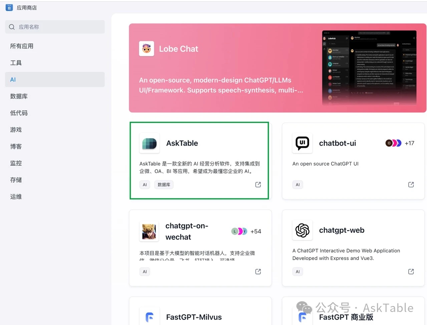
Task: Click the chatgpt-on-wechat app icon
Action: [149, 231]
